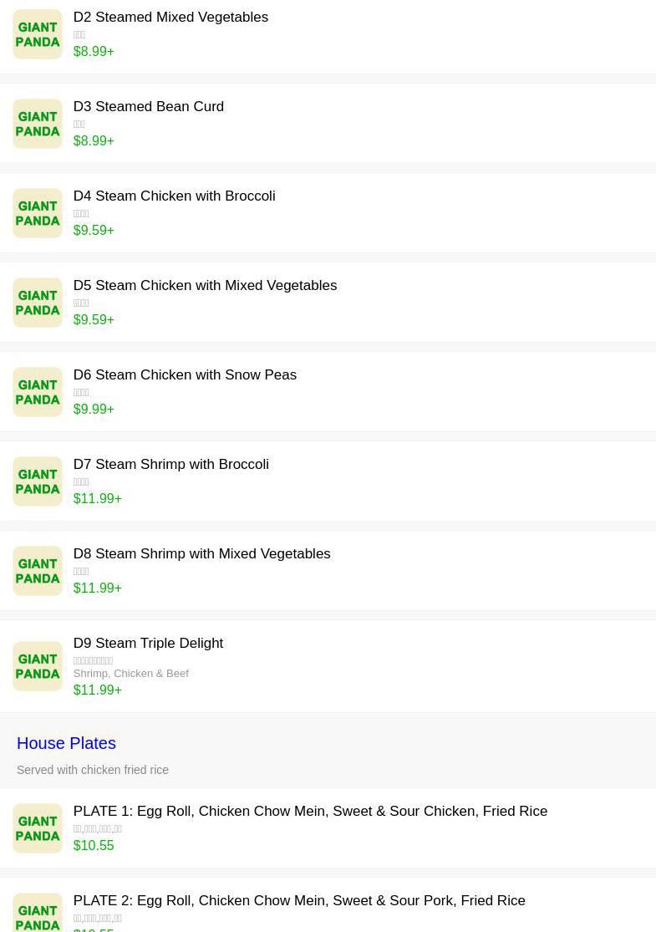Click Giant Panda logo beside D3 Steamed Bean Curd
Image resolution: width=656 pixels, height=932 pixels.
pos(38,124)
